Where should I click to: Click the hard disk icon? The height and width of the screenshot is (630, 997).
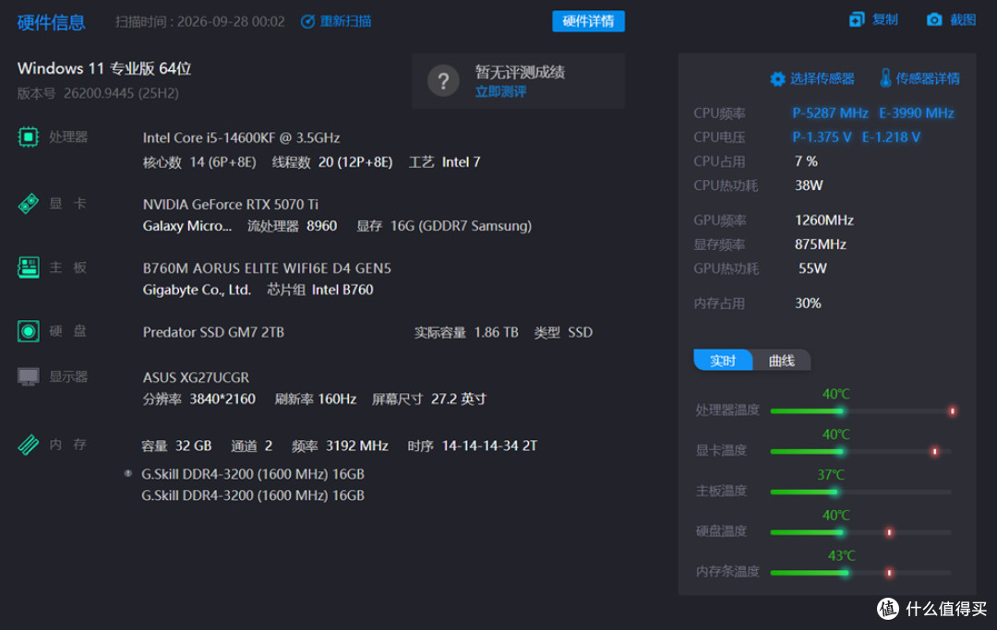(28, 331)
